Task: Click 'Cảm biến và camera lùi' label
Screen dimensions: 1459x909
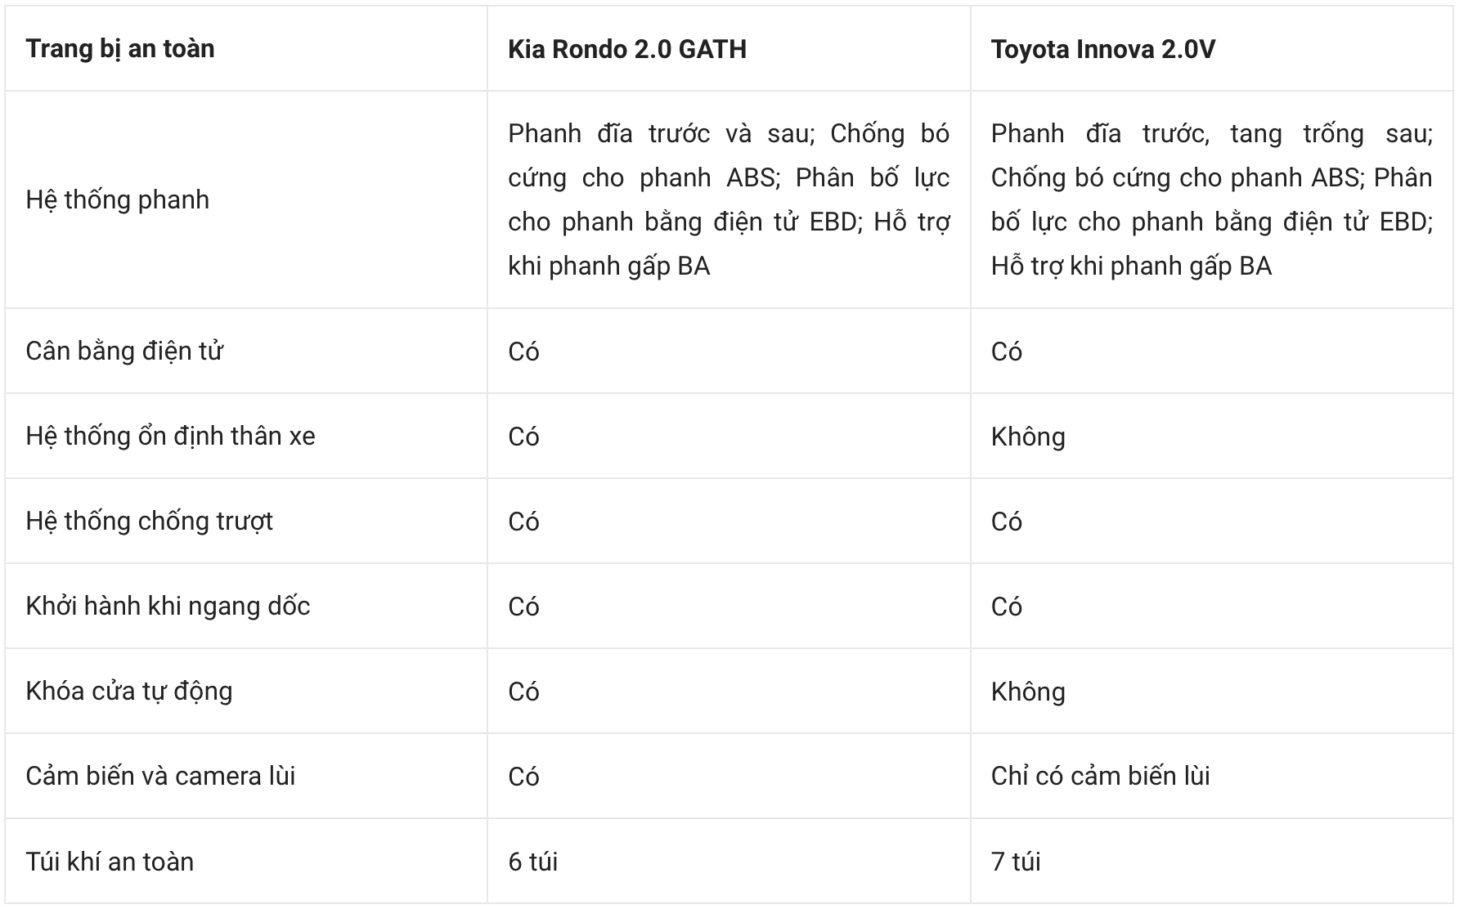Action: tap(160, 776)
